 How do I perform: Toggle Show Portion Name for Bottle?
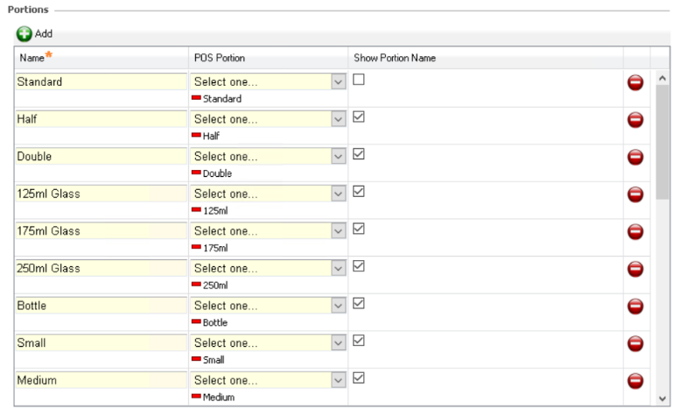(x=359, y=303)
